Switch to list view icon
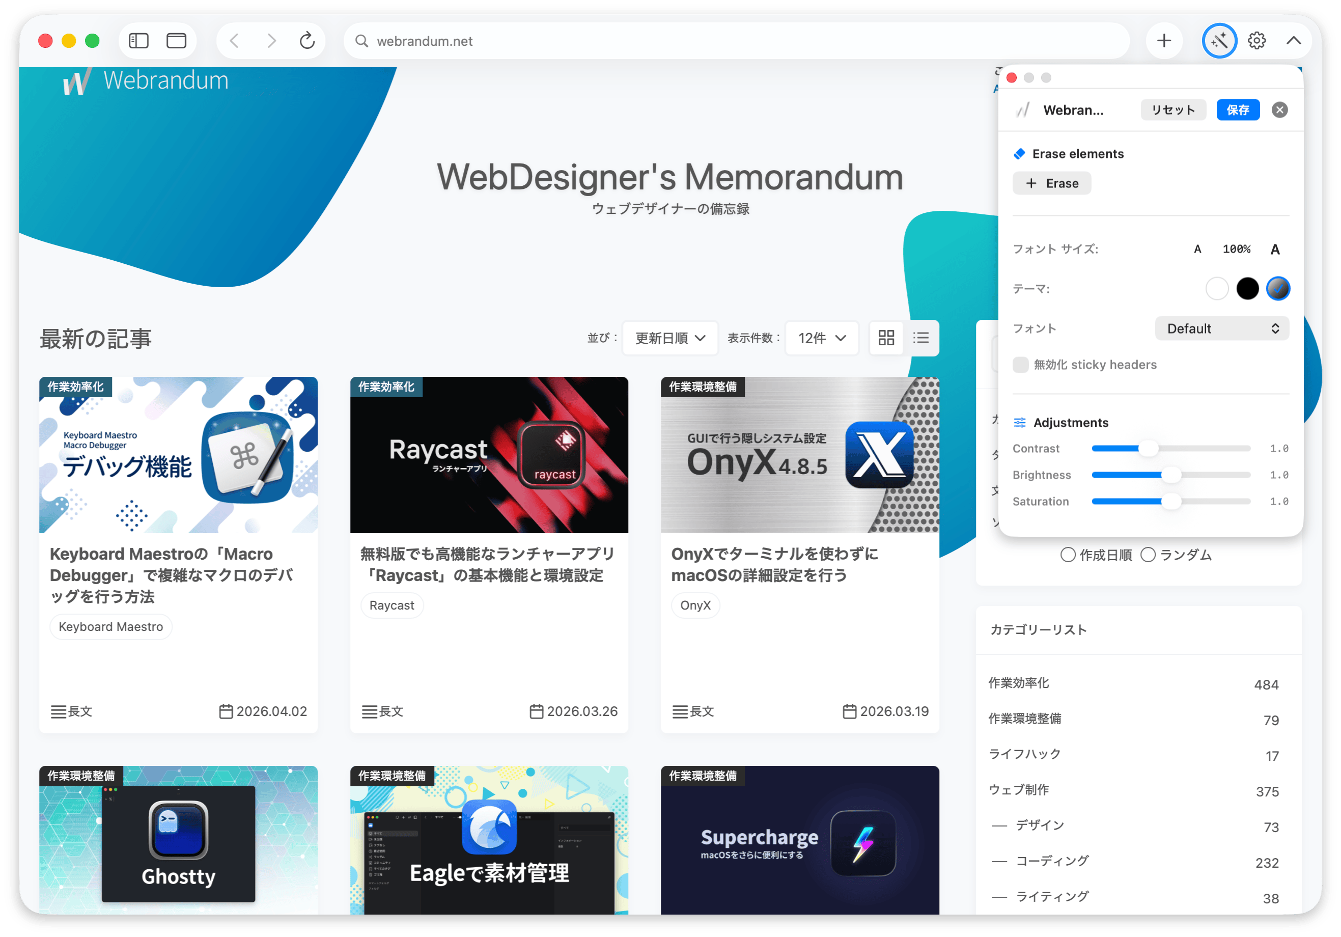This screenshot has width=1341, height=937. pyautogui.click(x=921, y=338)
